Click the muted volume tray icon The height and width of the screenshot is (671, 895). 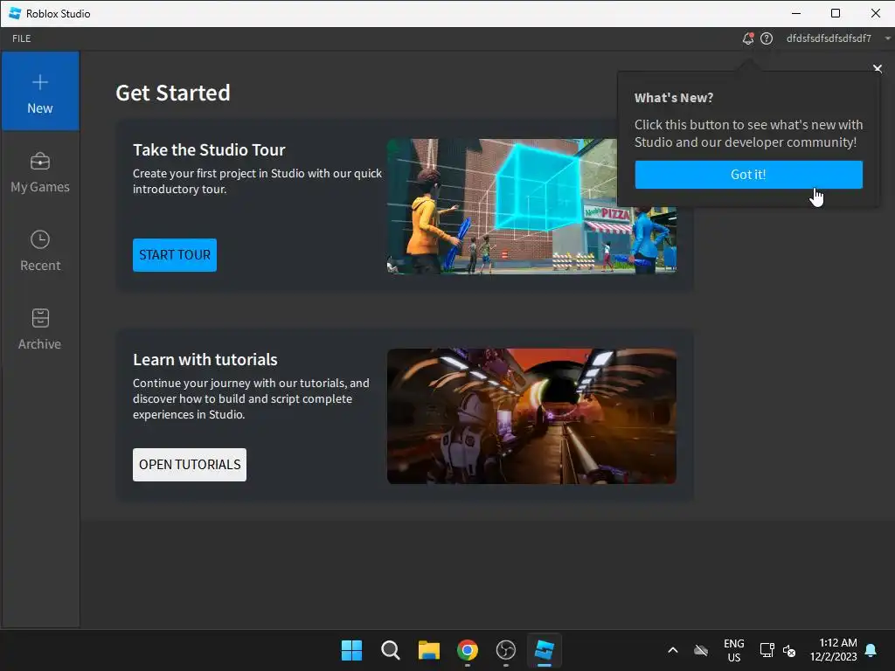(789, 650)
